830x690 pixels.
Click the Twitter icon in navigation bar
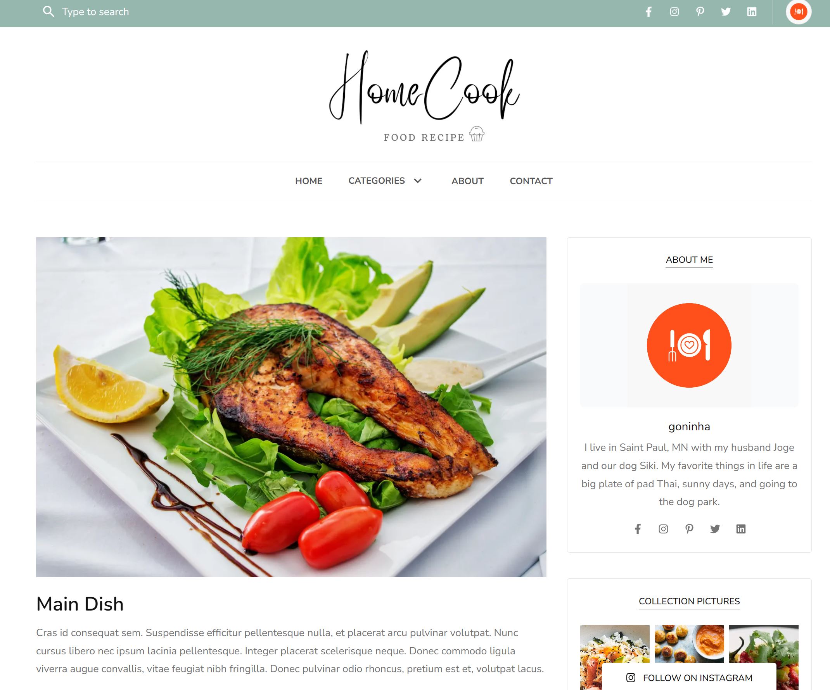pos(726,12)
